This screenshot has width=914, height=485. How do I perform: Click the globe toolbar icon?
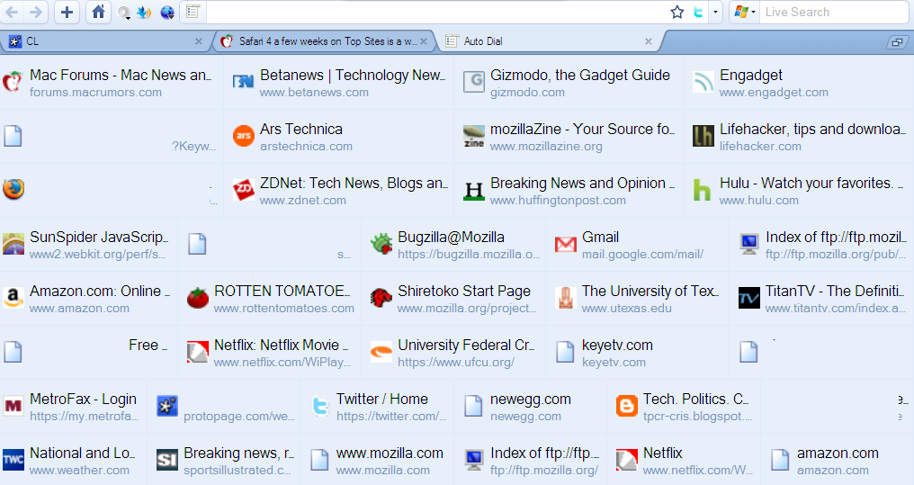(167, 13)
